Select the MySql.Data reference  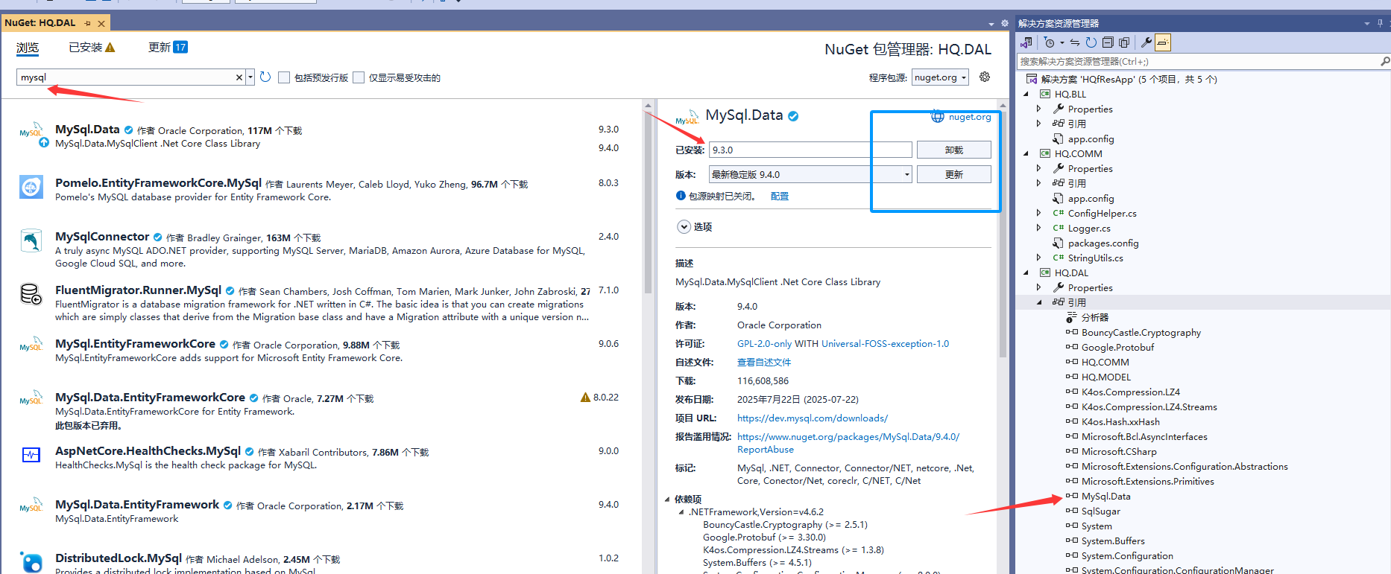tap(1105, 497)
